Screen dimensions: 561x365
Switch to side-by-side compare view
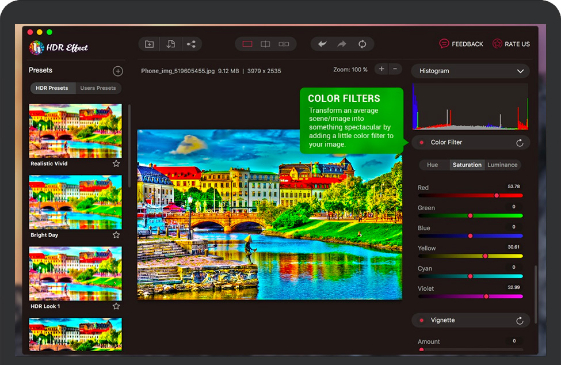(x=284, y=44)
